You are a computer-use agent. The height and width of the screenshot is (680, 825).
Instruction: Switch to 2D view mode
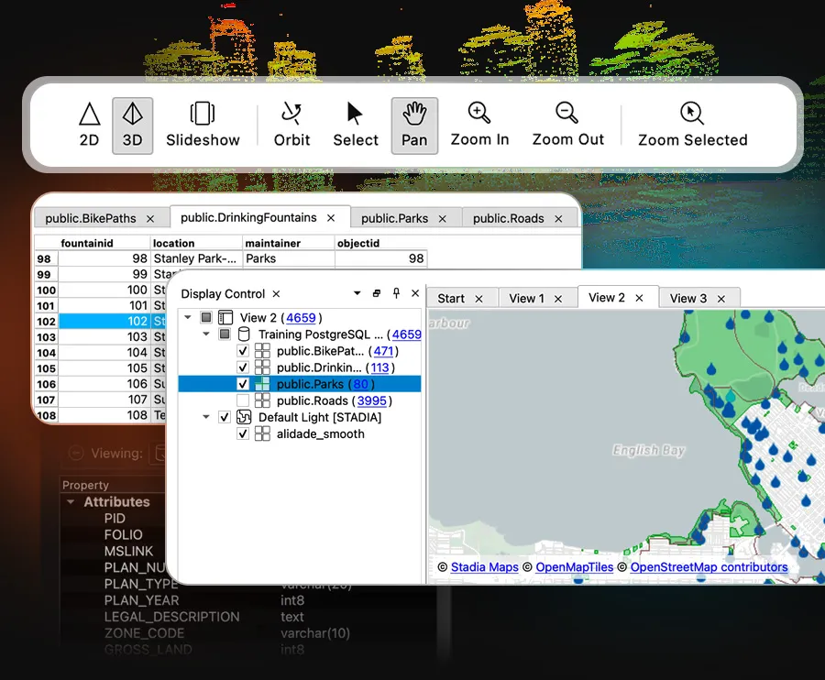click(90, 126)
